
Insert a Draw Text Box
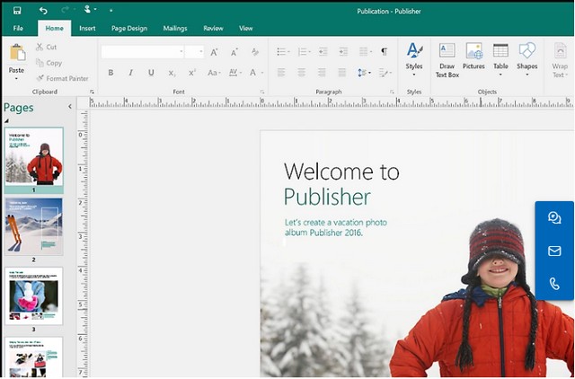tap(447, 57)
